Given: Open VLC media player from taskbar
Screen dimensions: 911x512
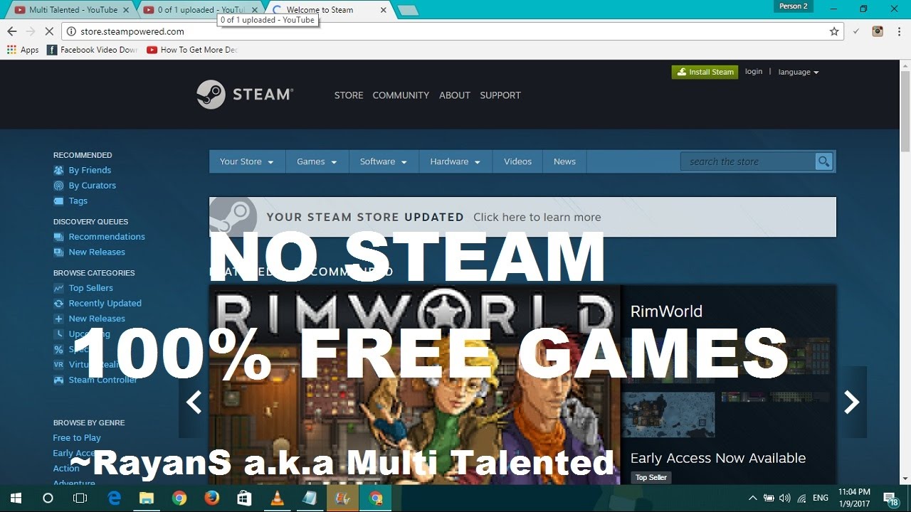Looking at the screenshot, I should 278,498.
